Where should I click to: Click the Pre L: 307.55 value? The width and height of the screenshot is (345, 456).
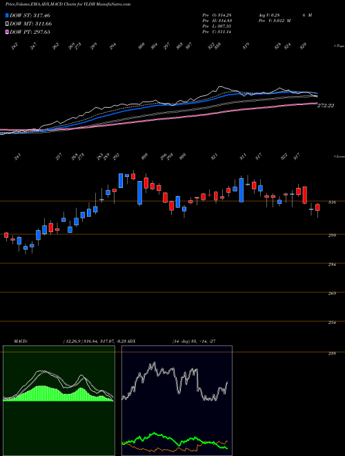[x=217, y=26]
